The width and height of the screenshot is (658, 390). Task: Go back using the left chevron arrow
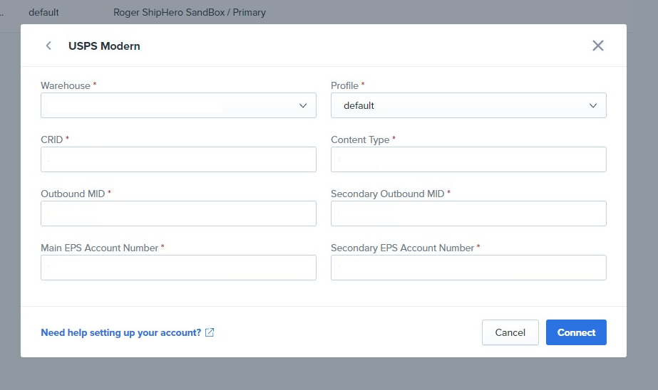pos(48,46)
